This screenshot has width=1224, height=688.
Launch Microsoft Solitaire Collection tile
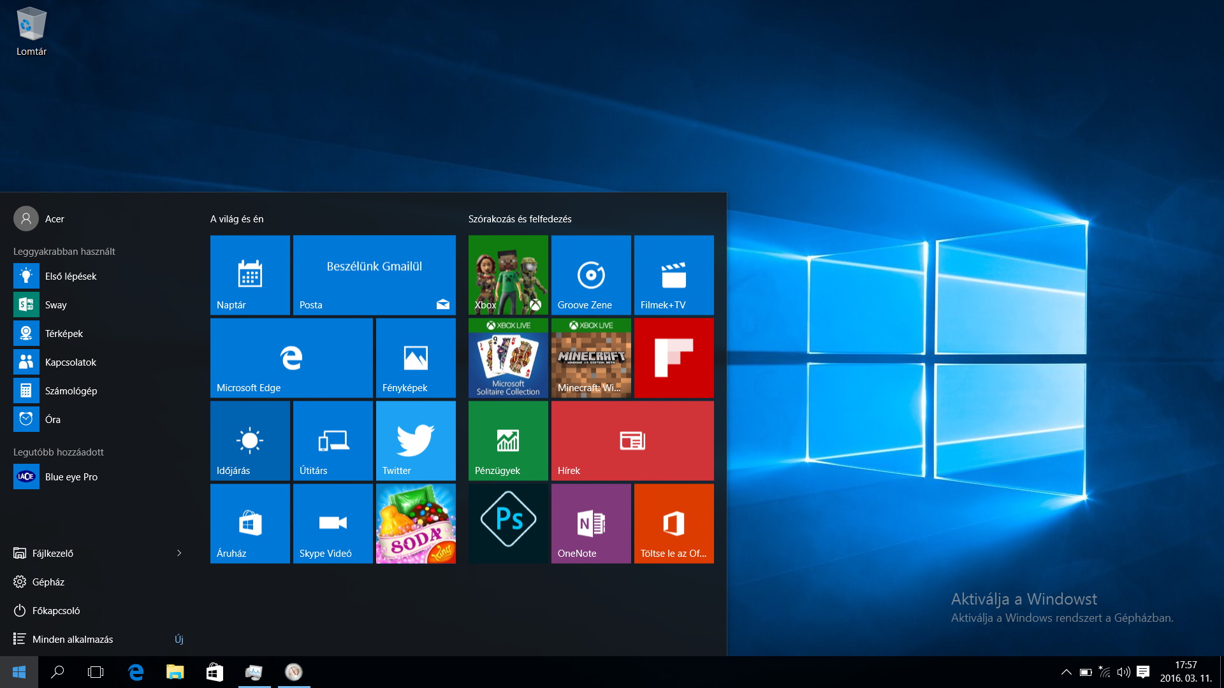508,358
